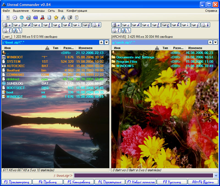This screenshot has height=186, width=220.
Task: Click the F4 Править button
Action: 48,182
